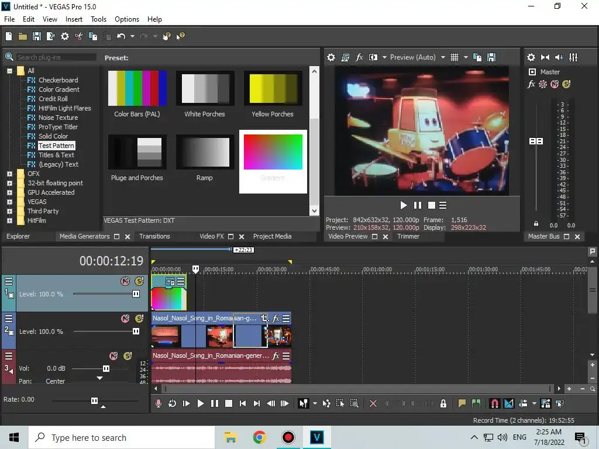Click the What's This help icon
Viewport: 599px width, 449px height.
180,36
